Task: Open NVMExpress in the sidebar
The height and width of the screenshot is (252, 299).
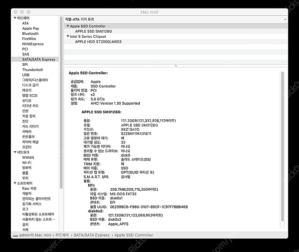Action: (x=33, y=44)
